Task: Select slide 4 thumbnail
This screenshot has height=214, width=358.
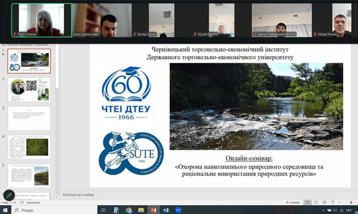Action: (x=29, y=147)
